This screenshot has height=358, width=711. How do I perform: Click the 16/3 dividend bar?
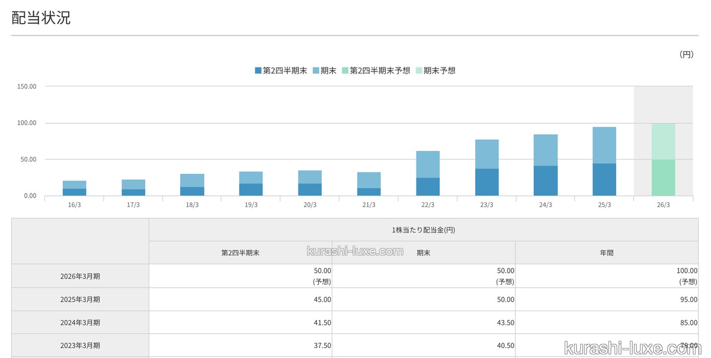click(x=75, y=188)
